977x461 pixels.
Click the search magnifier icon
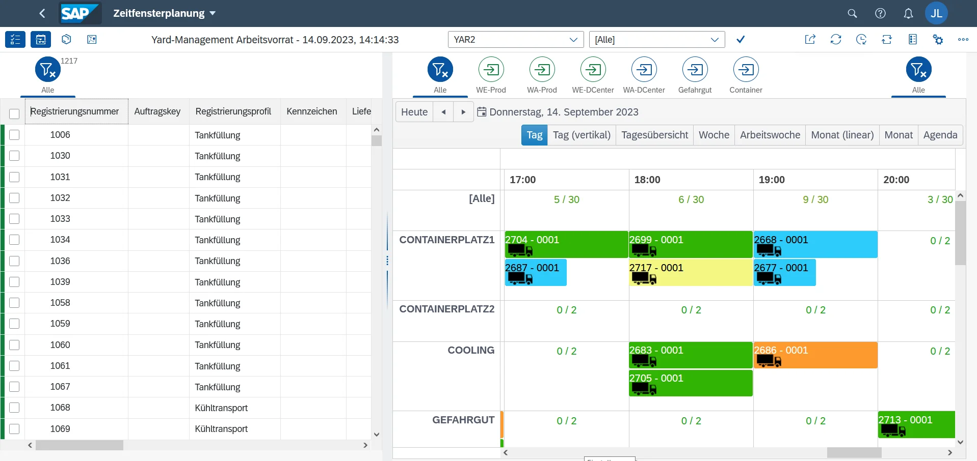pyautogui.click(x=852, y=14)
